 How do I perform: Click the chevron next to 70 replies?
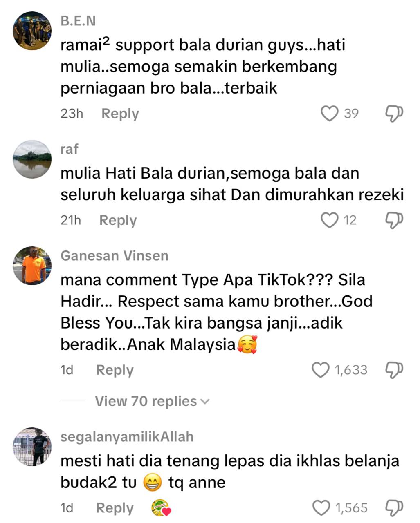[205, 402]
